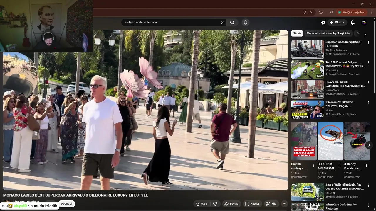Click the Kaydet save button
The image size is (376, 211).
(252, 204)
